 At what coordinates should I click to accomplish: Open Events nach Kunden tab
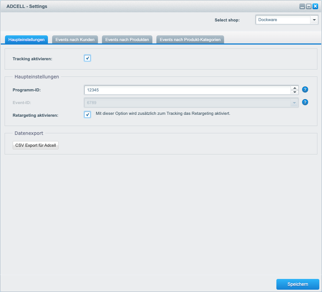75,40
